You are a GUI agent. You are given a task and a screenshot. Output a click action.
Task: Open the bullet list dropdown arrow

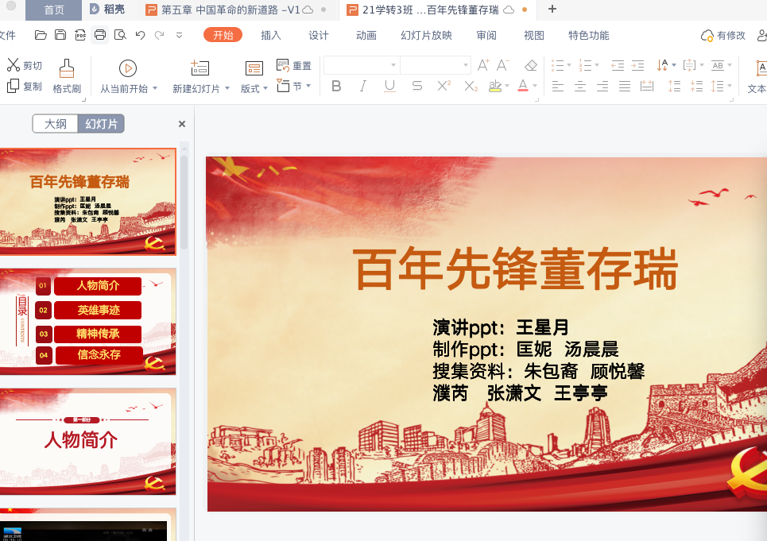tap(569, 65)
